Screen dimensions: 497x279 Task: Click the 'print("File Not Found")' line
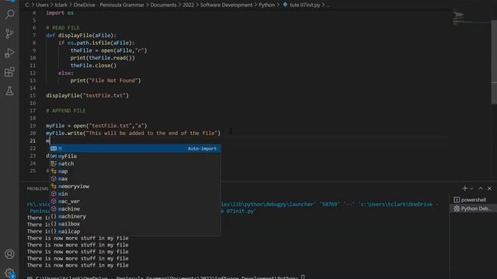point(106,81)
